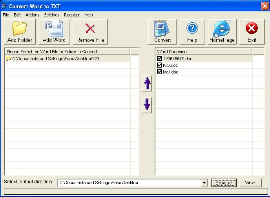Viewport: 270px width, 197px height.
Task: Click the conversion progress bar
Action: coord(136,192)
